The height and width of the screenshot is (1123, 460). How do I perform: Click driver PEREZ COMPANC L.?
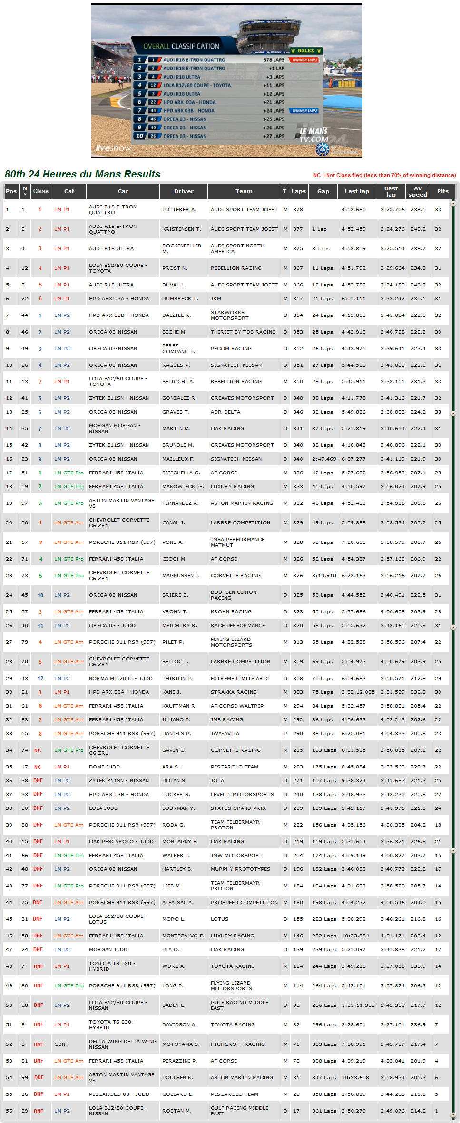[x=179, y=348]
